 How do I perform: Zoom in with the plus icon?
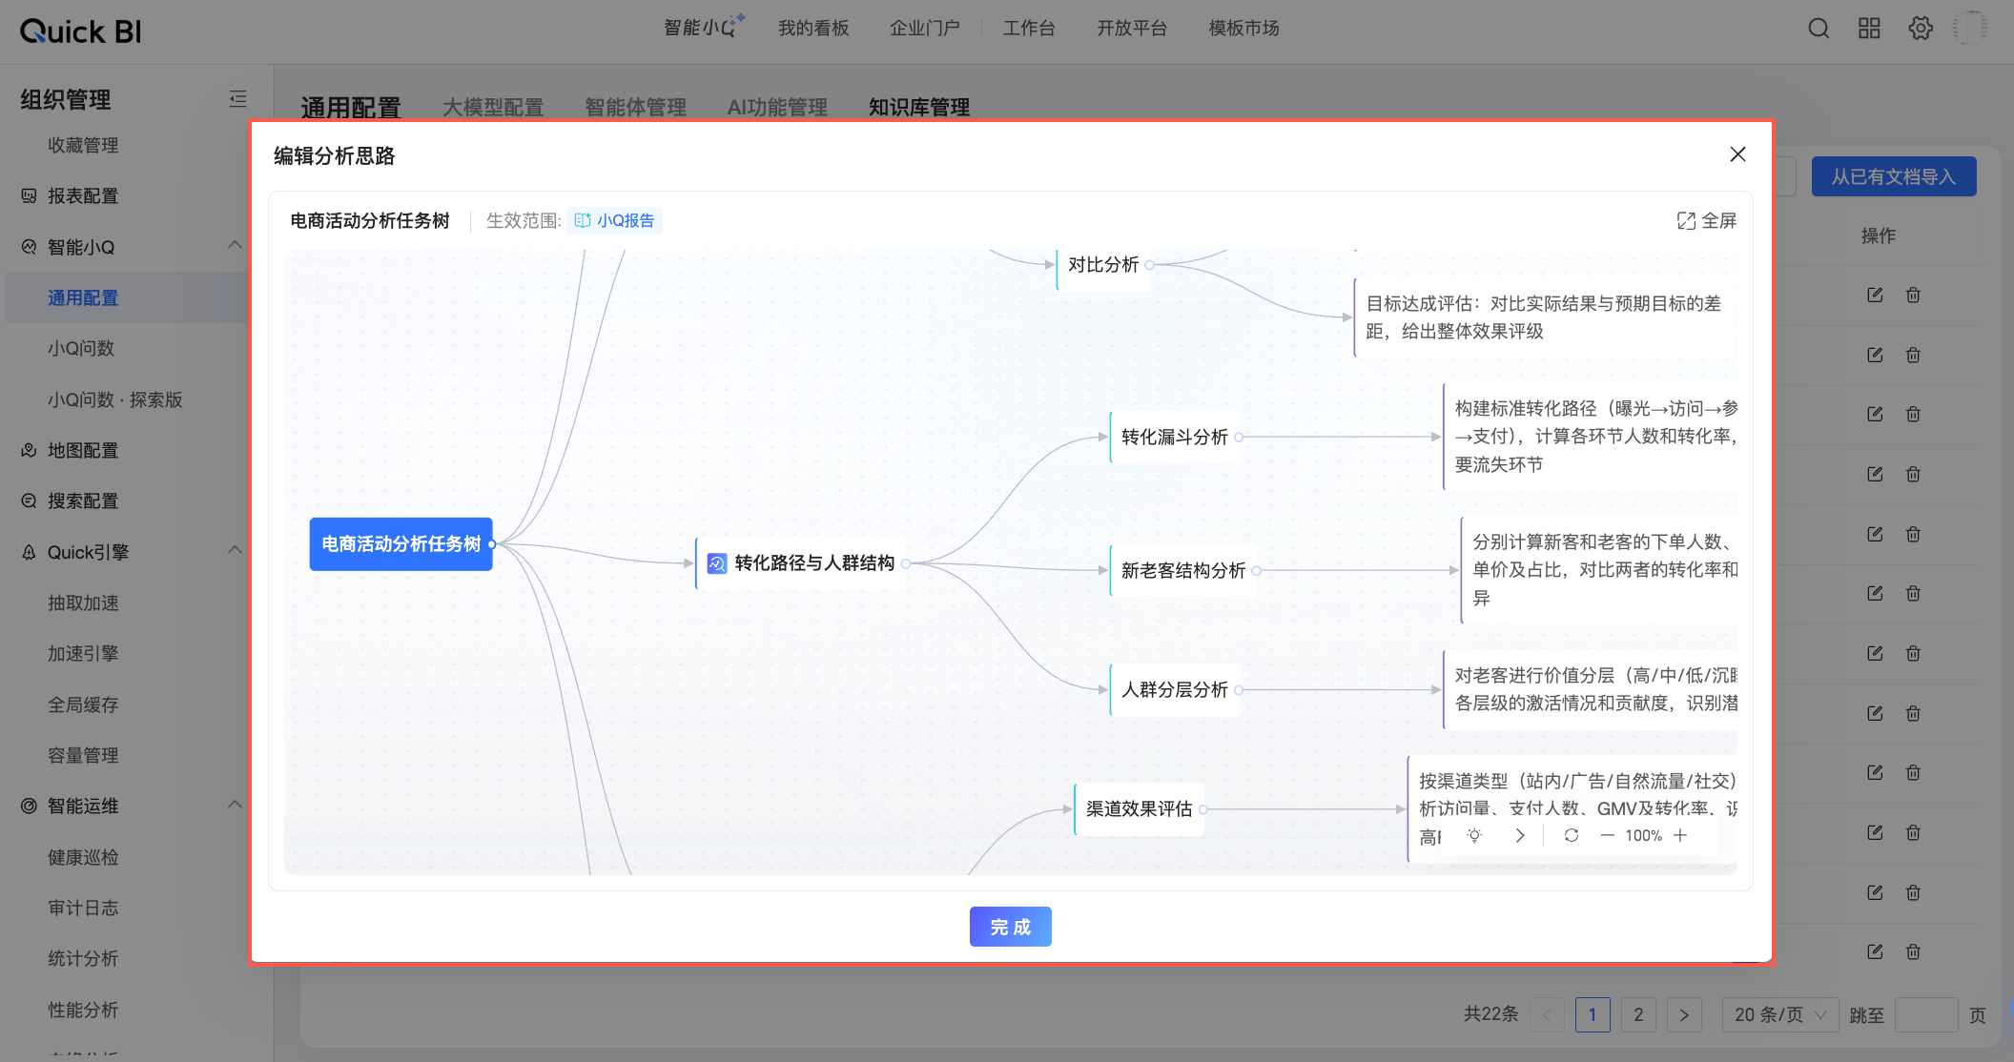pyautogui.click(x=1680, y=835)
